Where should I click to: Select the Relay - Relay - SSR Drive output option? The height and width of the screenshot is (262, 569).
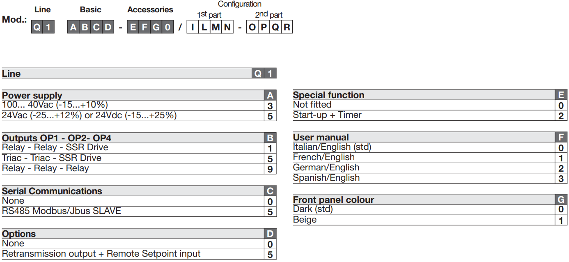pyautogui.click(x=139, y=148)
